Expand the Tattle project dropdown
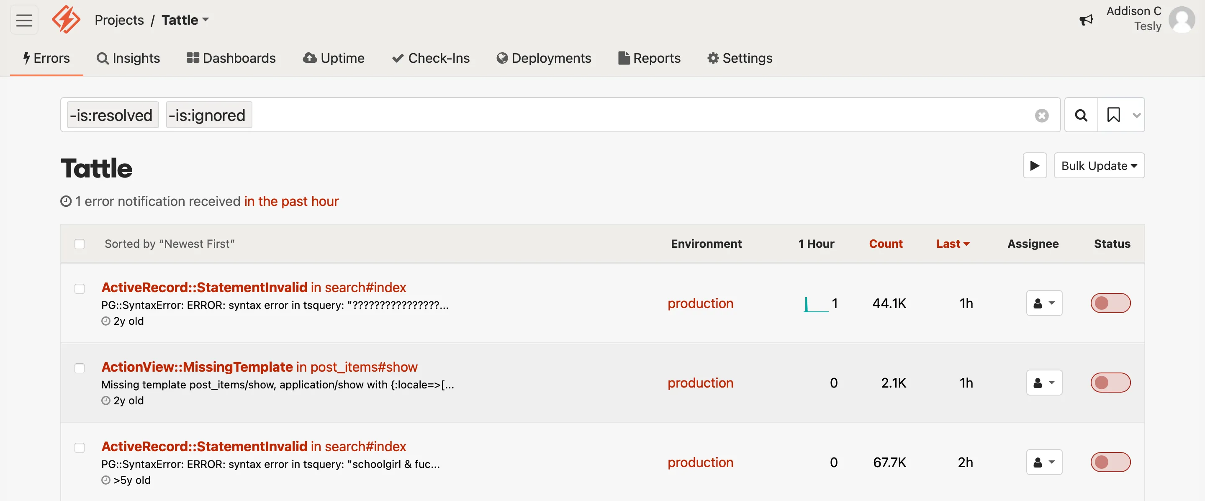 click(x=185, y=20)
